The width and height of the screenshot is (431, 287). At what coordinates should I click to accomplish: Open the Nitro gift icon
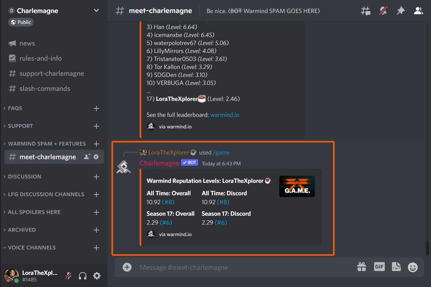point(362,267)
